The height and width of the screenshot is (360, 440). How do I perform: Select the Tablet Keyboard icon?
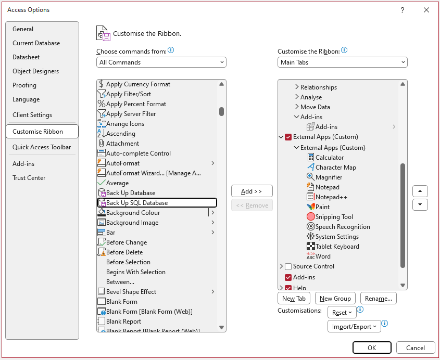pos(310,246)
